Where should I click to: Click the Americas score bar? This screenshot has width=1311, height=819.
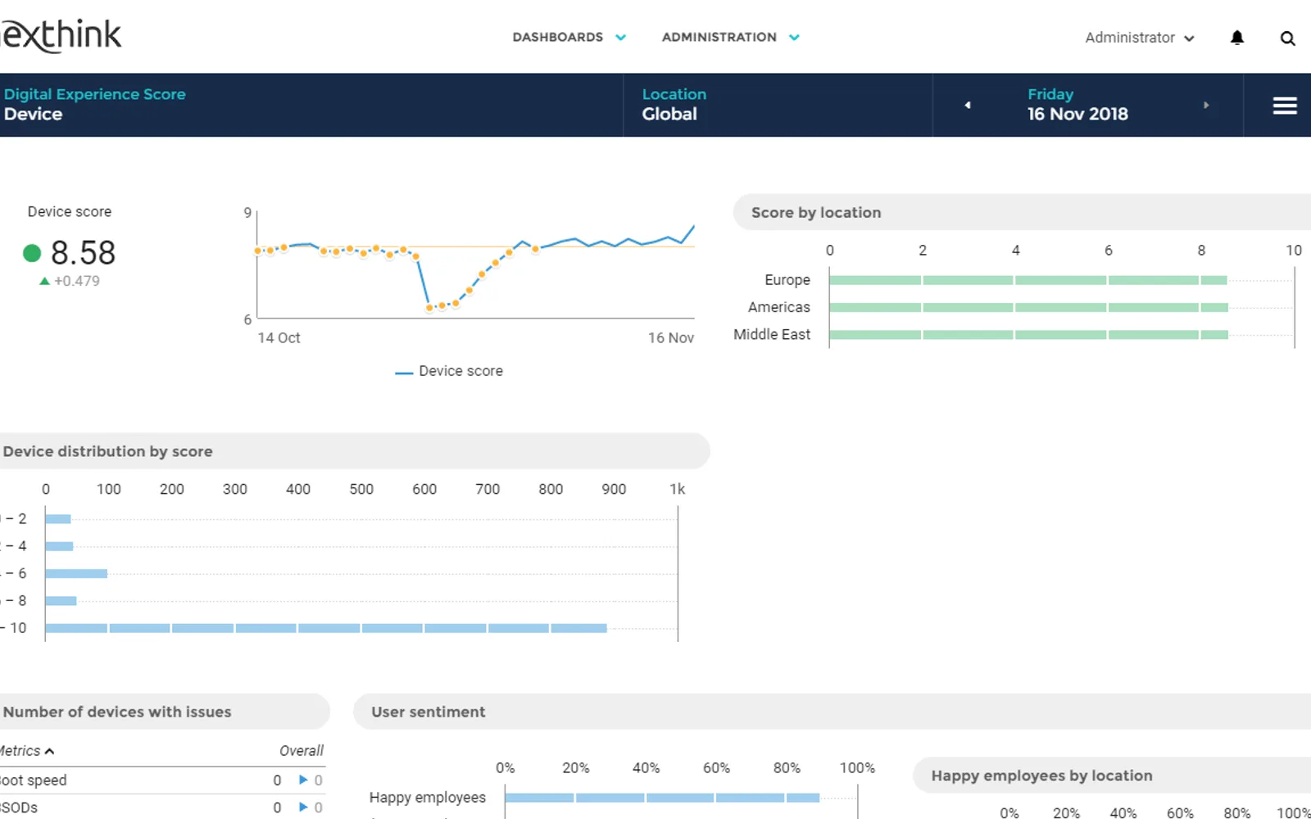[1028, 307]
